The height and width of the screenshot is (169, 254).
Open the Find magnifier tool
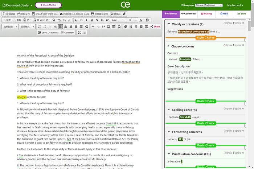[x=54, y=20]
